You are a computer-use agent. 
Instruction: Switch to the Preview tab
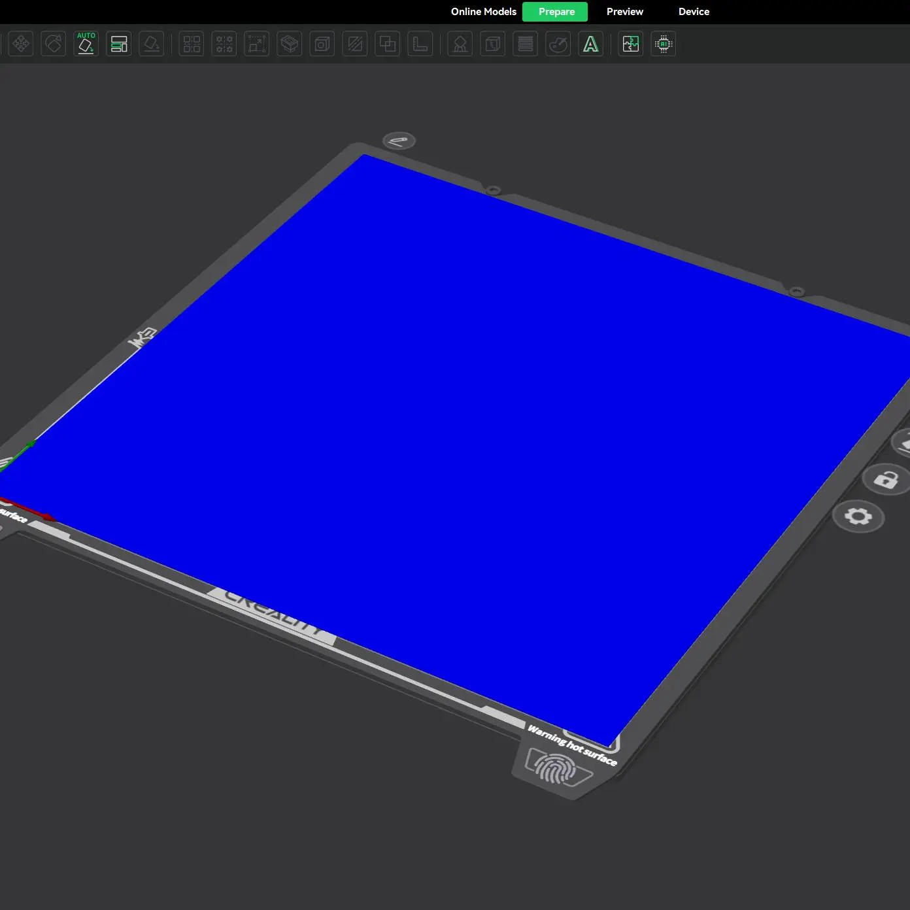coord(625,12)
